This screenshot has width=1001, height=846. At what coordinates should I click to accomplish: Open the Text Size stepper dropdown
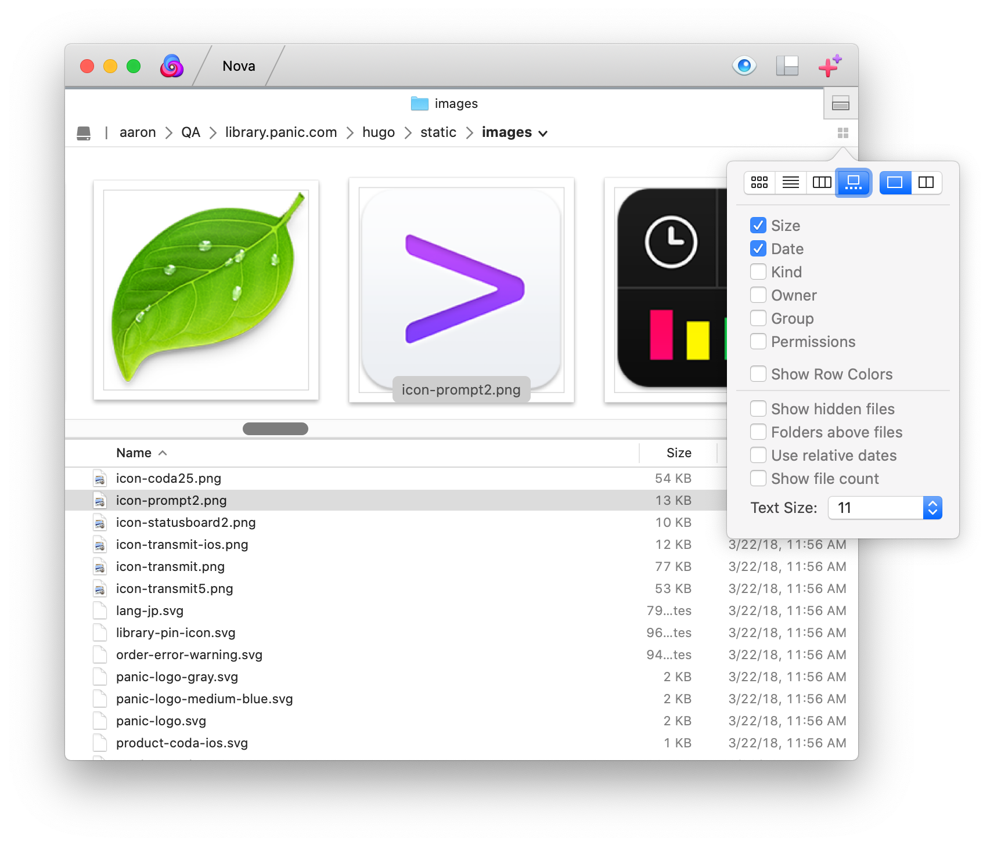click(932, 508)
